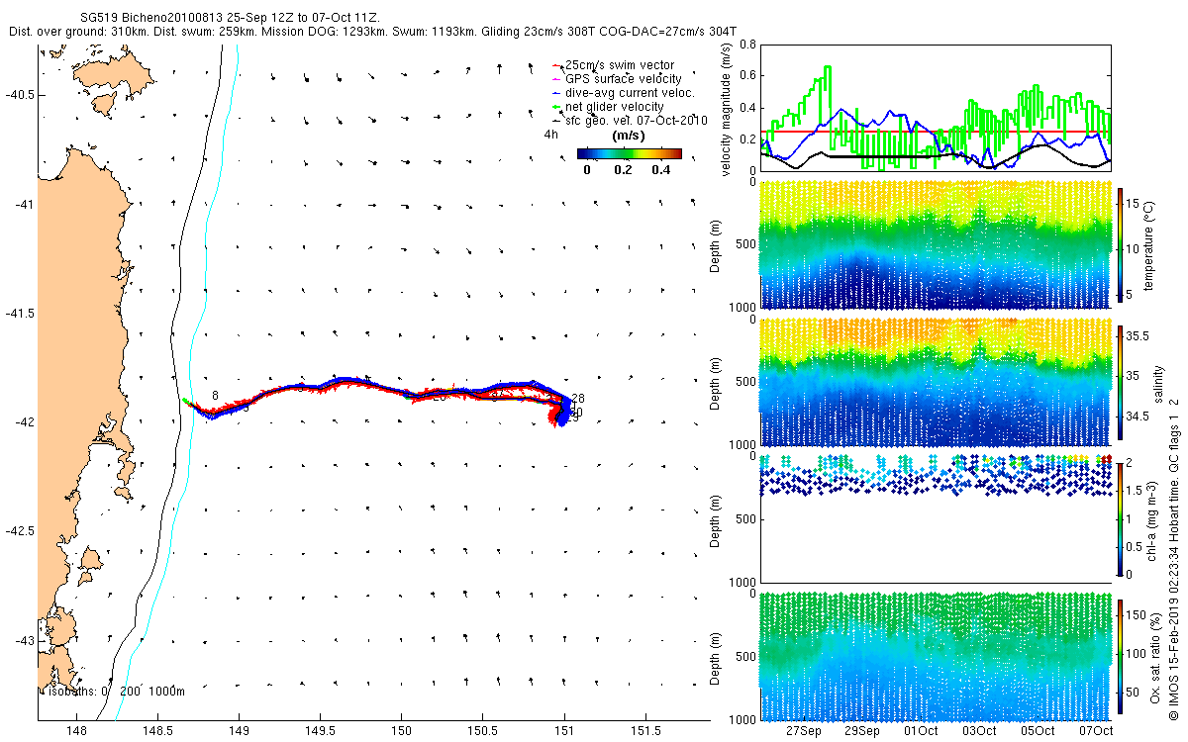Click the '28' day label at the track end

578,399
